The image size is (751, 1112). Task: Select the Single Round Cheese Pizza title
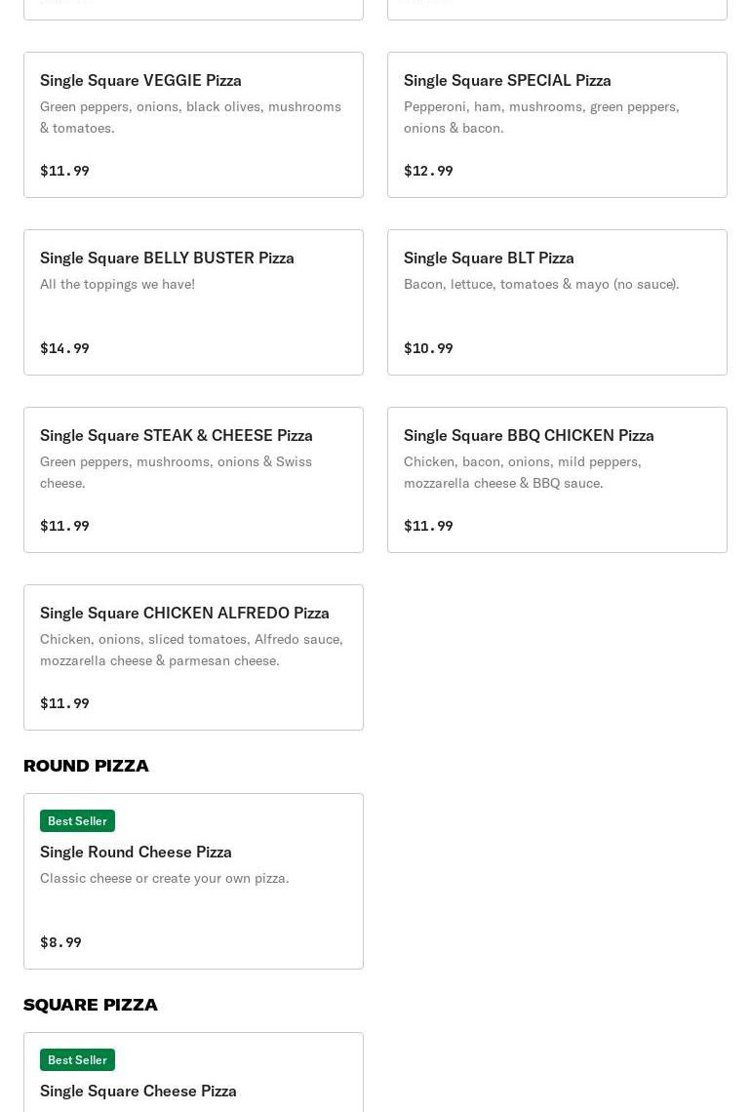coord(136,852)
